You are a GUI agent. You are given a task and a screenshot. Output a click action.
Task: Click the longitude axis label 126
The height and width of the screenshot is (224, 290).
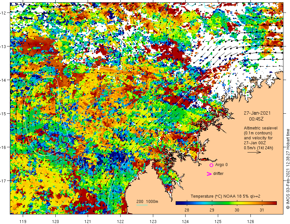pos(250,221)
